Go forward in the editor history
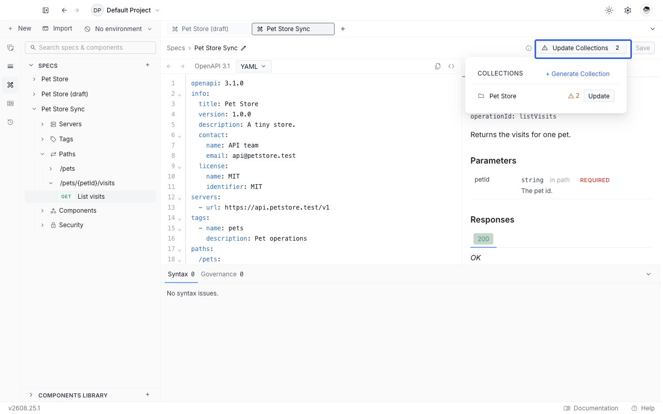 tap(182, 66)
